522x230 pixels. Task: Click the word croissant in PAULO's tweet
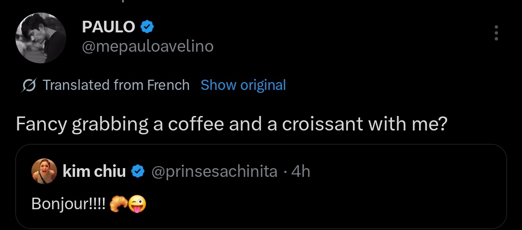pos(323,125)
